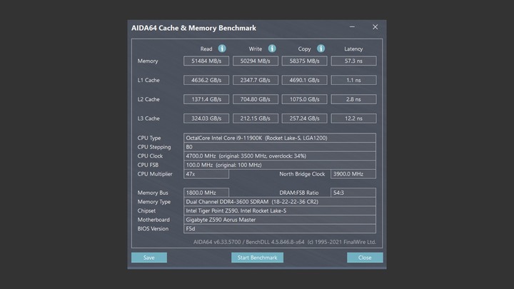Click the CPU Clock field 4700.0 MHz

[x=280, y=156]
